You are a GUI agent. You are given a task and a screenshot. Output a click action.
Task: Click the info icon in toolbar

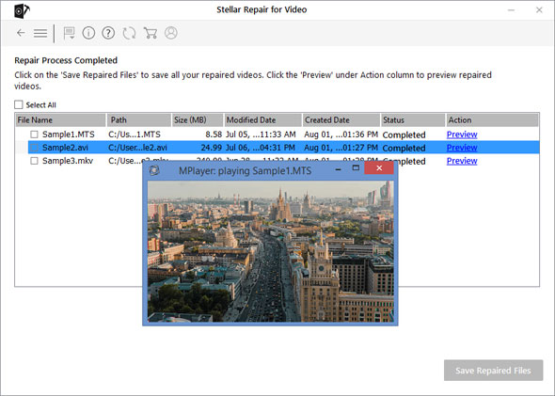coord(88,33)
